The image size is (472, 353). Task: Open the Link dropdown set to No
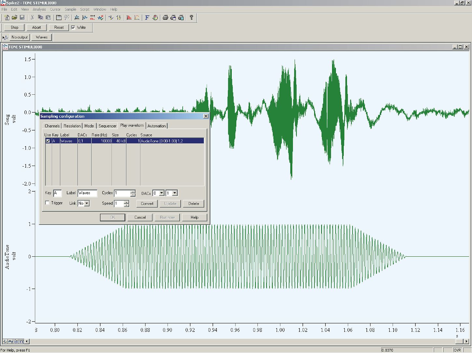pyautogui.click(x=87, y=203)
